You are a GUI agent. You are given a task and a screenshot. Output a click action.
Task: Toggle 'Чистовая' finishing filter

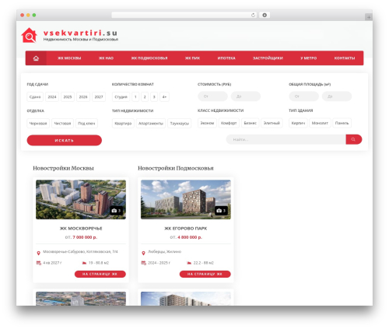[x=62, y=123]
